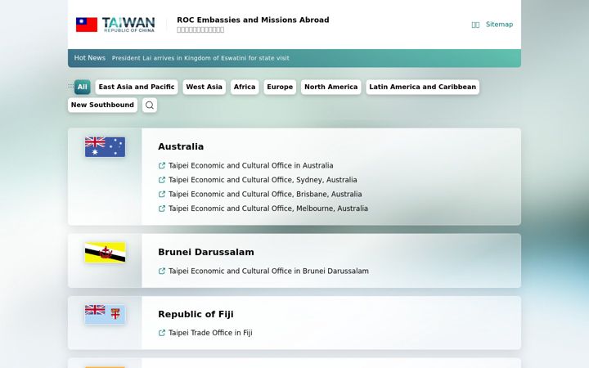Screen dimensions: 589x368
Task: Filter by West Asia
Action: click(204, 87)
